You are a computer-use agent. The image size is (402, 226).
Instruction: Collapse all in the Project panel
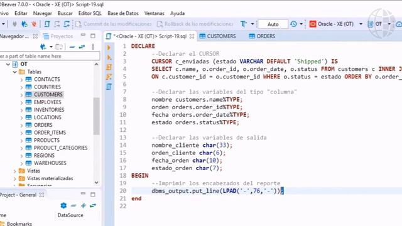(73, 205)
